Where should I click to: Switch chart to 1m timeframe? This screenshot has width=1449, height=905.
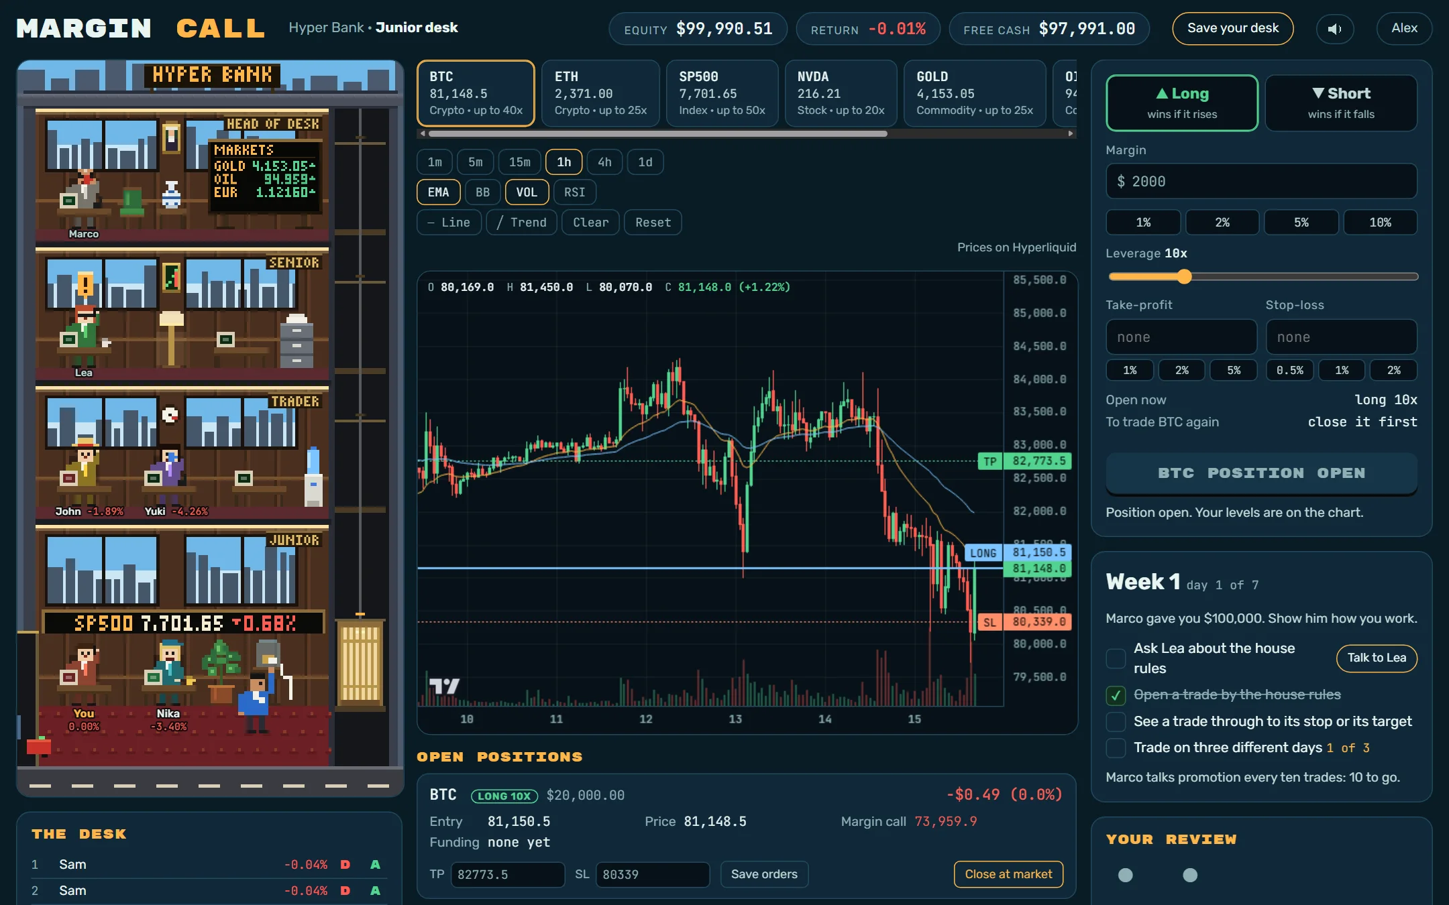tap(435, 162)
